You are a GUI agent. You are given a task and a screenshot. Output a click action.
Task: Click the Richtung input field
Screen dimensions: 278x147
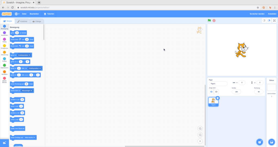(259, 92)
